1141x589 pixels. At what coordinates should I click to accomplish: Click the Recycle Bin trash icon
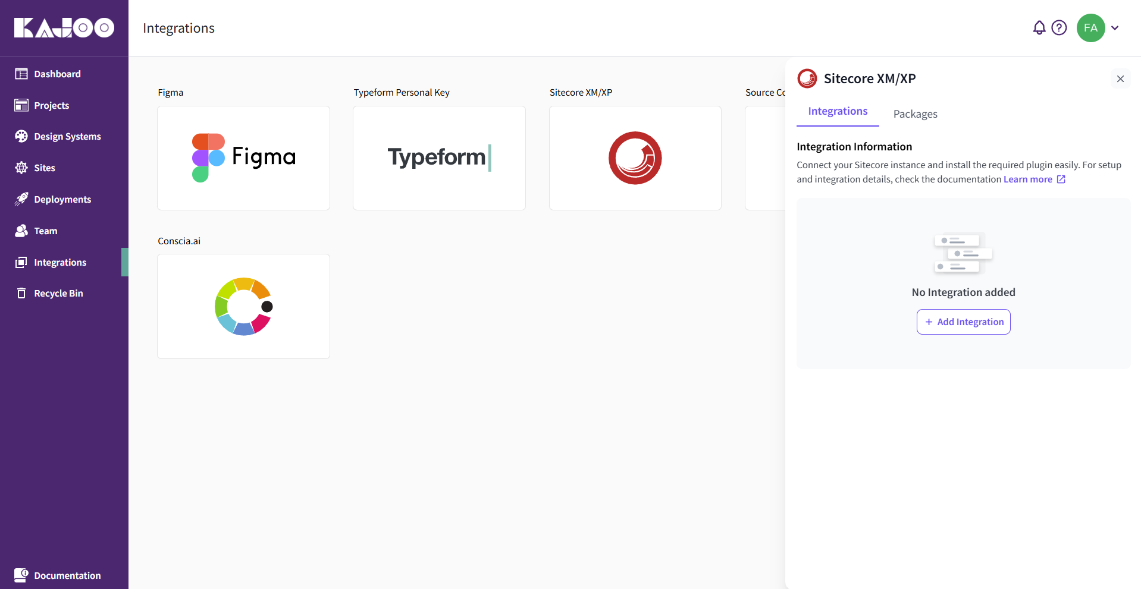21,293
